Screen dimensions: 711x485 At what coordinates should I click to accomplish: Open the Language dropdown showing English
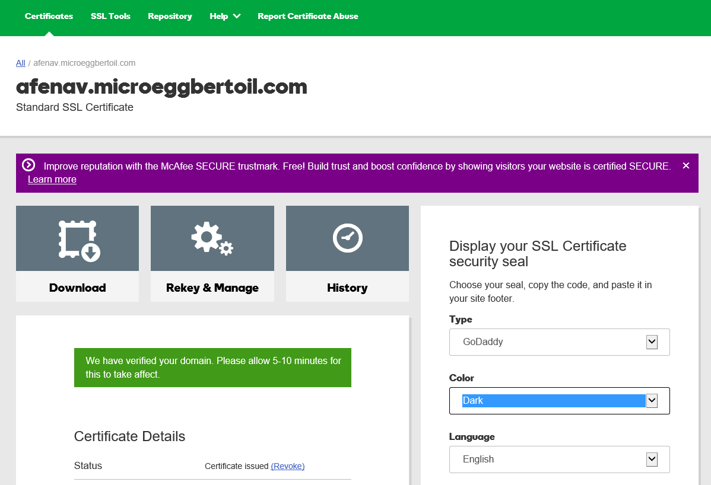pos(559,460)
